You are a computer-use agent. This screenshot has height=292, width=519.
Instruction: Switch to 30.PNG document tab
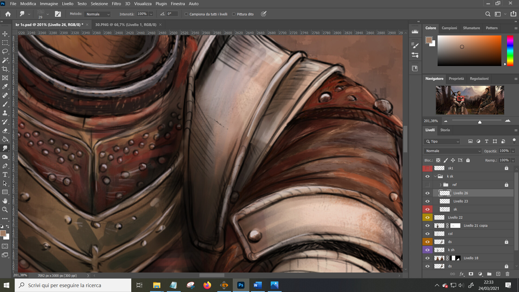(x=126, y=25)
